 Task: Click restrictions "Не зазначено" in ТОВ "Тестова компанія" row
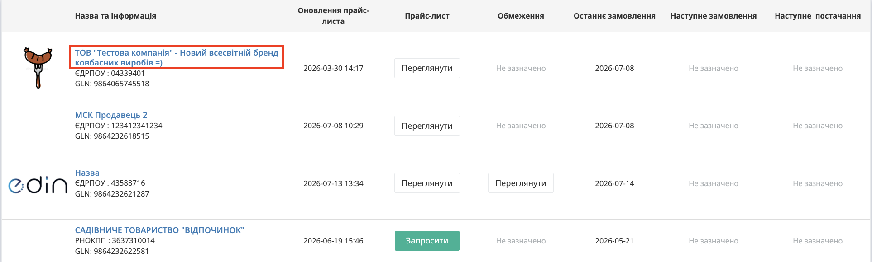click(x=521, y=68)
